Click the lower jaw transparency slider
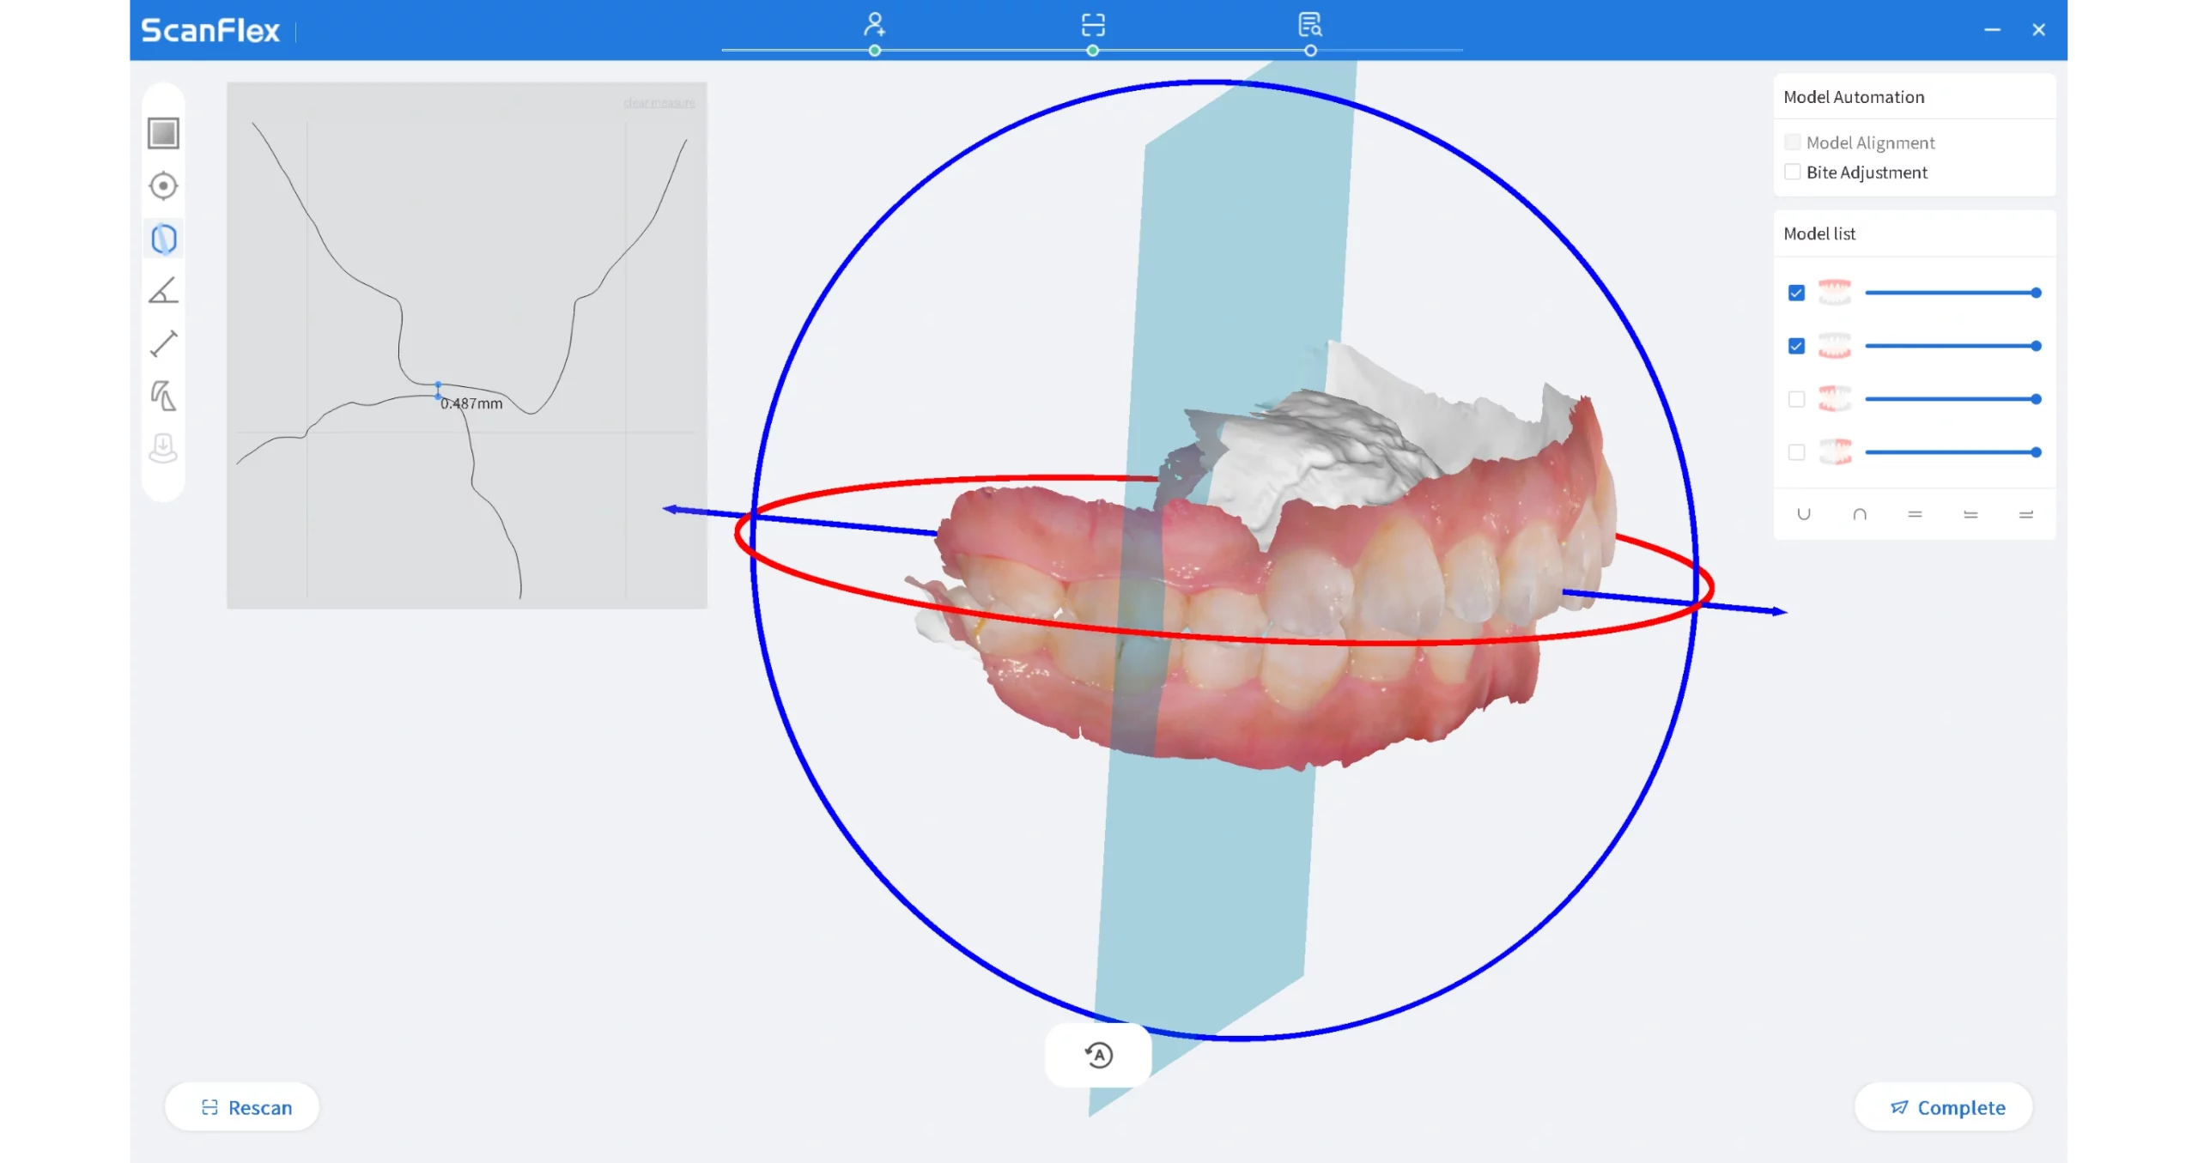This screenshot has height=1163, width=2198. tap(1952, 346)
